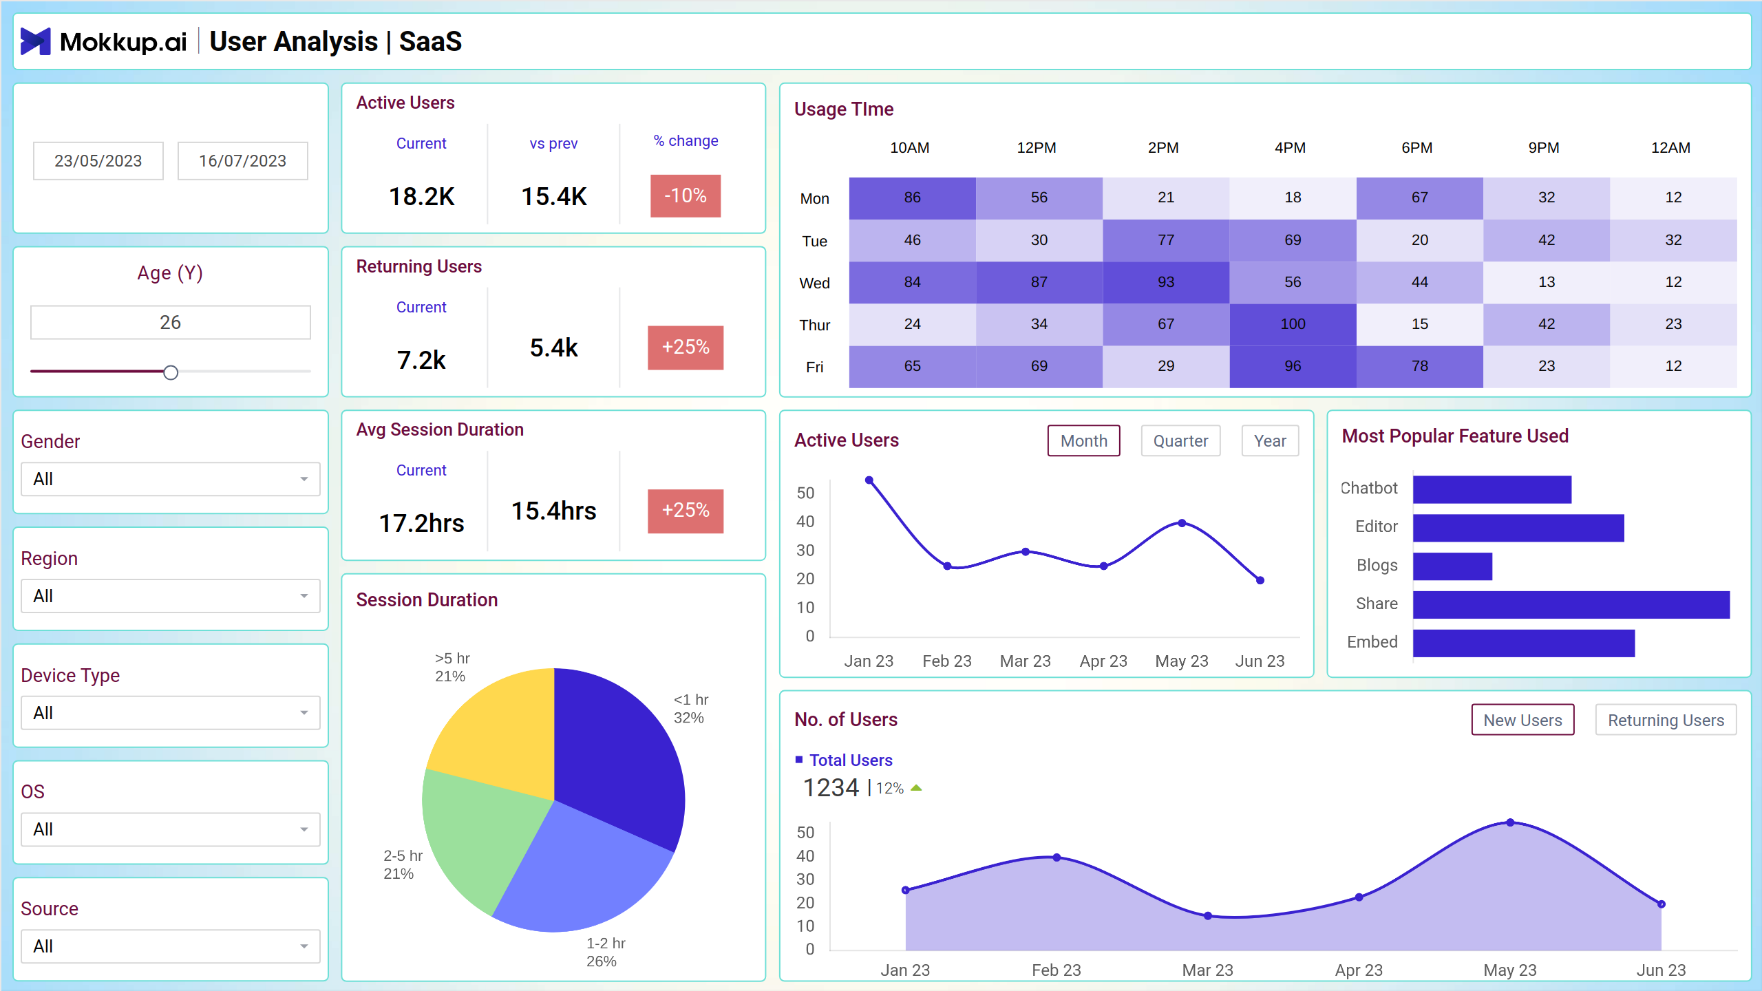Click heatmap cell Mon 6PM value 67
The image size is (1762, 991).
point(1419,198)
